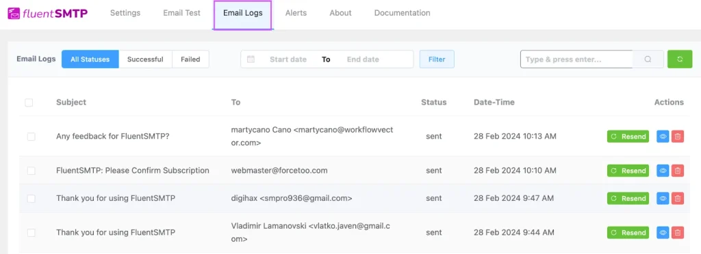Select the All Statuses filter

90,59
